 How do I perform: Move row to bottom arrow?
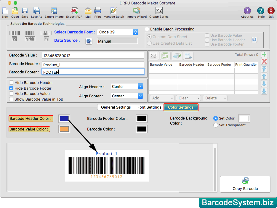(264, 91)
